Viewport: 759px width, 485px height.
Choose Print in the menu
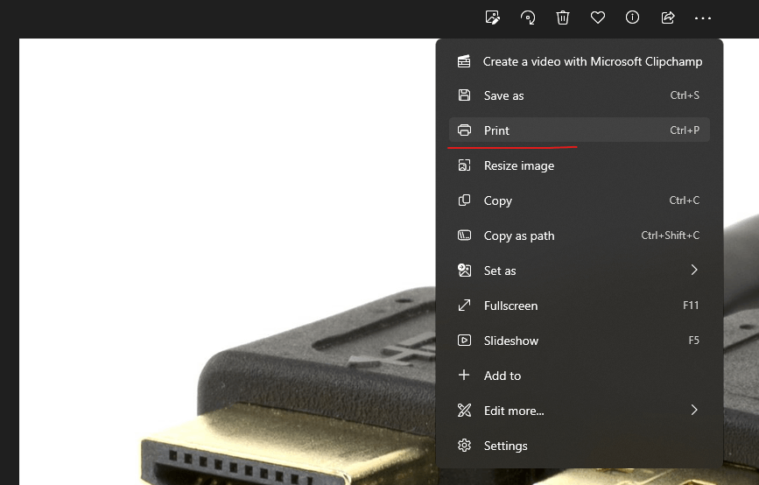tap(580, 130)
